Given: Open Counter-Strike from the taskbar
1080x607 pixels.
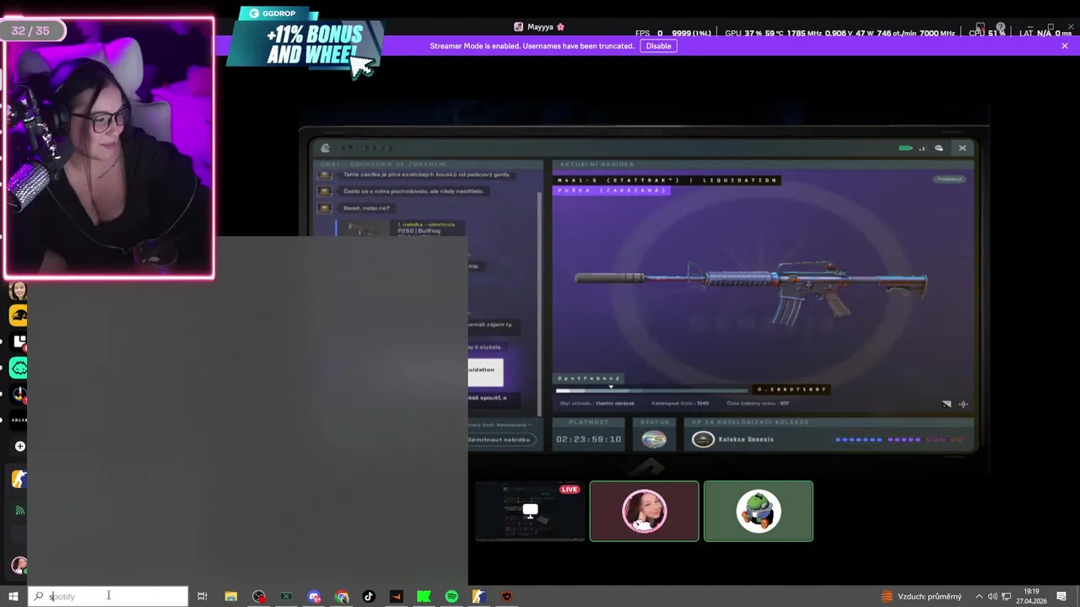Looking at the screenshot, I should click(x=478, y=596).
